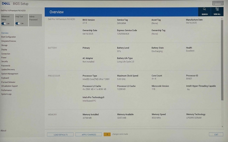Open Performance section
228x142 pixels.
(x=7, y=90)
